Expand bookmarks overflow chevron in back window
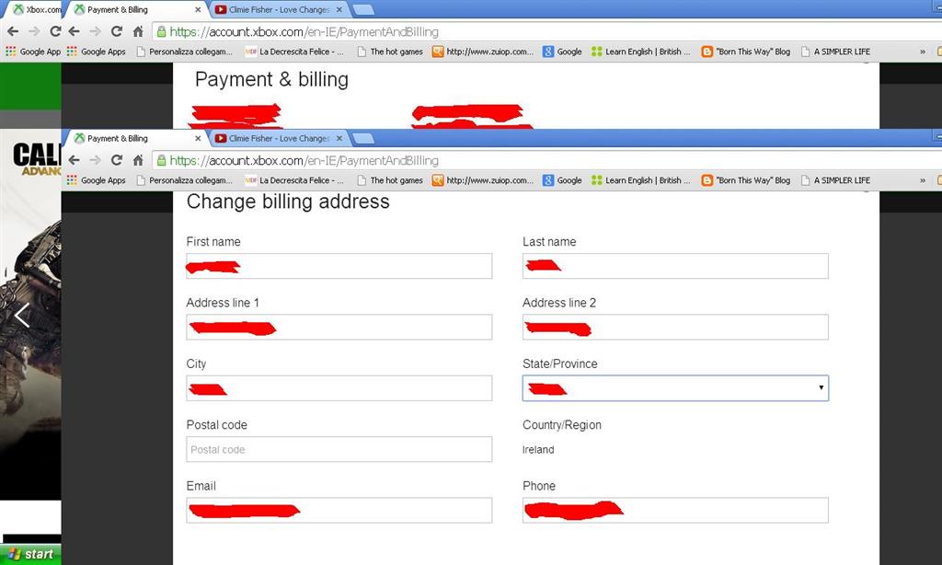The image size is (942, 565). click(x=923, y=52)
